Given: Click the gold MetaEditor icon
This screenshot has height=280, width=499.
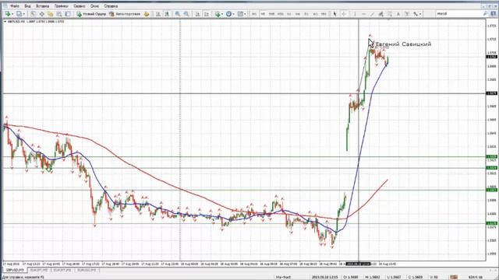Looking at the screenshot, I should [x=147, y=14].
